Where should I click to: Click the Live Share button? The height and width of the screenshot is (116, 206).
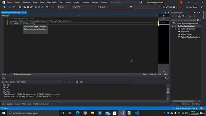[x=192, y=7]
